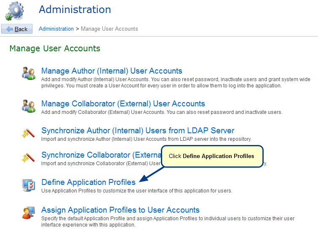The width and height of the screenshot is (318, 232).
Task: Open Manage Author (Internal) User Accounts link
Action: coord(112,71)
